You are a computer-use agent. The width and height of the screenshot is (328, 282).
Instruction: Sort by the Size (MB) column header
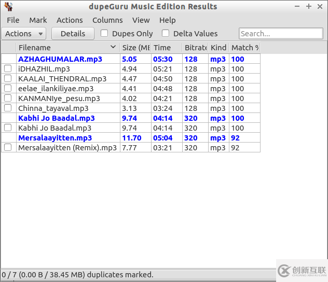coord(135,48)
